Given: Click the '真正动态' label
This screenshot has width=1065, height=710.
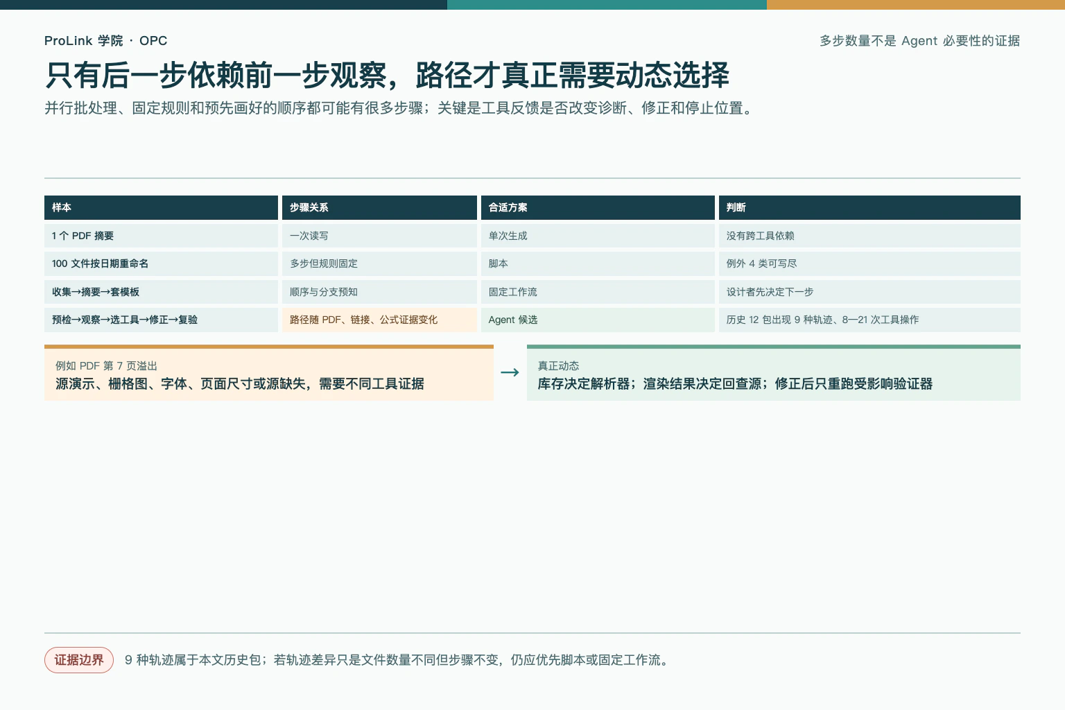Looking at the screenshot, I should [558, 365].
